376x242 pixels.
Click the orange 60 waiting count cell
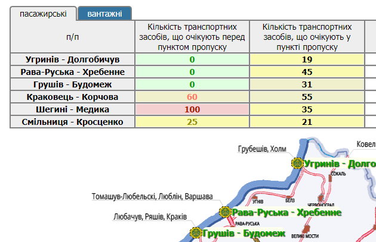tap(192, 97)
